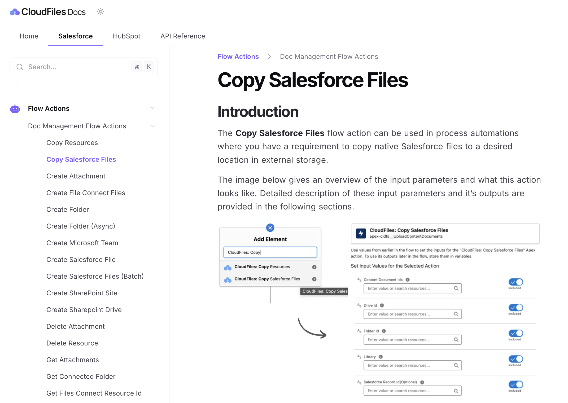The width and height of the screenshot is (568, 403).
Task: Click the CloudFiles: Copy search box
Action: [270, 252]
